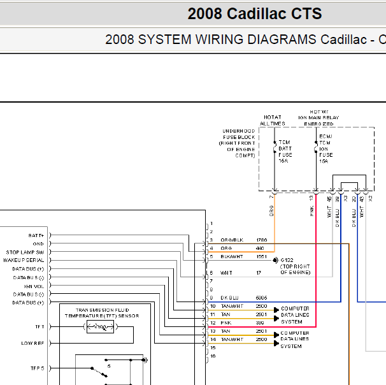Click the DK BLU 6986 wire label
Viewport: 386px width, 385px height.
coord(244,298)
